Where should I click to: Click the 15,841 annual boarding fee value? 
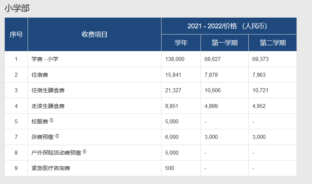(x=173, y=75)
